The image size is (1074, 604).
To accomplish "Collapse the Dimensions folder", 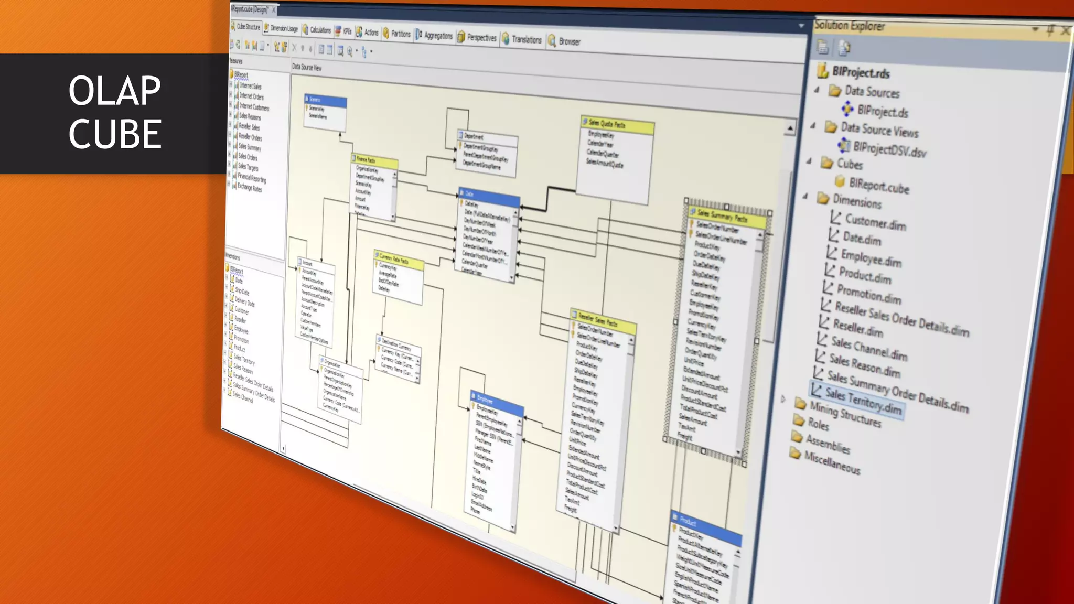I will pos(805,196).
